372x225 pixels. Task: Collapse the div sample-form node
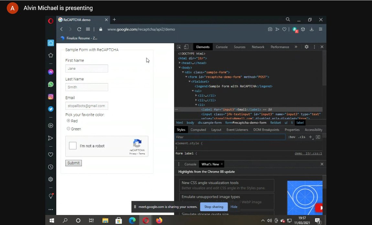(183, 72)
